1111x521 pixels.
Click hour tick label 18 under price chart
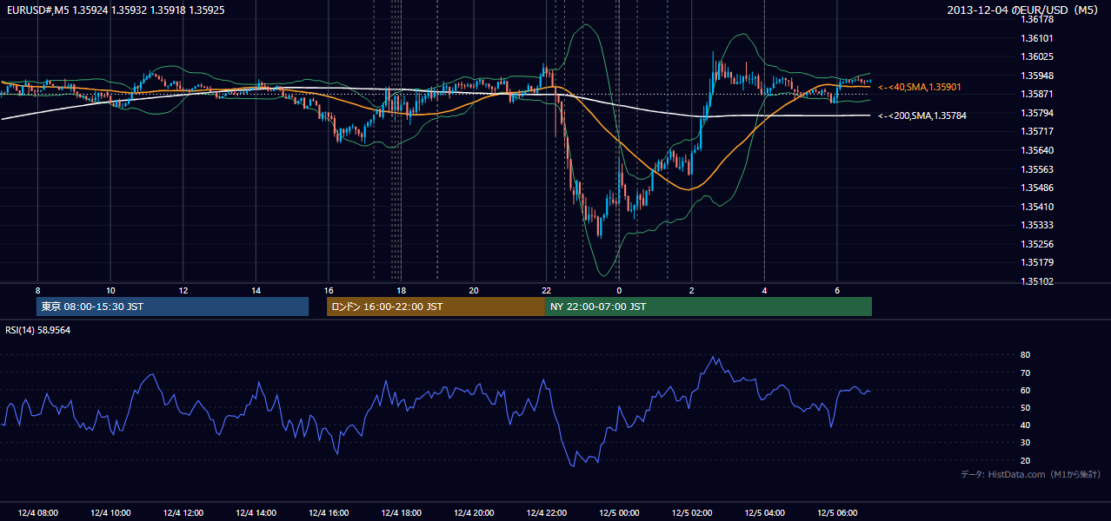(x=401, y=290)
